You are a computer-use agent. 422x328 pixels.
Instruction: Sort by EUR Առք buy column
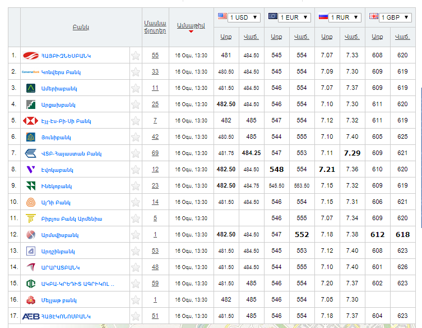(x=276, y=37)
